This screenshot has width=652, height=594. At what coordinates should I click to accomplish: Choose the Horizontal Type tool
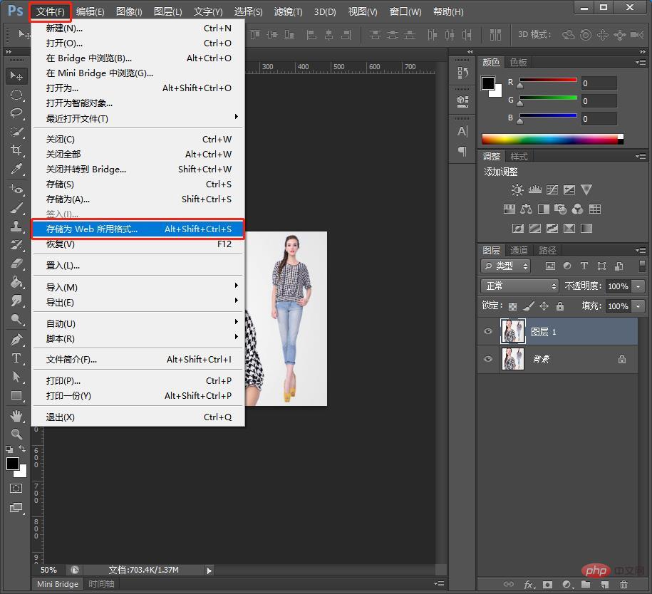16,358
